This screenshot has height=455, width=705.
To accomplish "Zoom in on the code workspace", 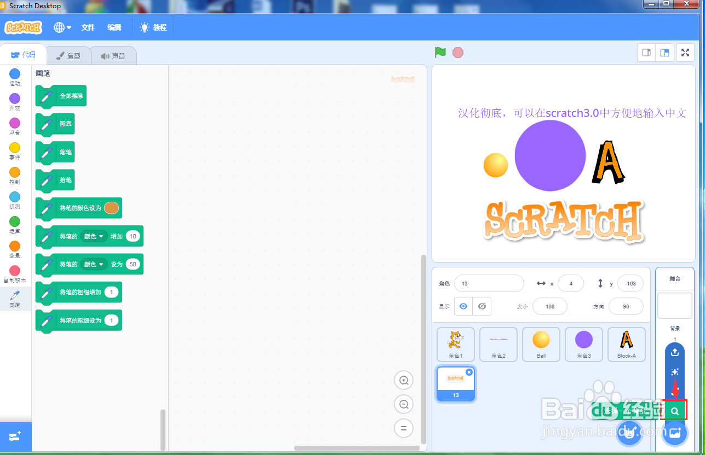I will pos(404,380).
